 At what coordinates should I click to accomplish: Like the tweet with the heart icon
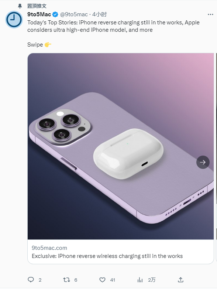(102, 280)
